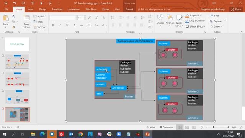Cut the selected object

pos(14,16)
